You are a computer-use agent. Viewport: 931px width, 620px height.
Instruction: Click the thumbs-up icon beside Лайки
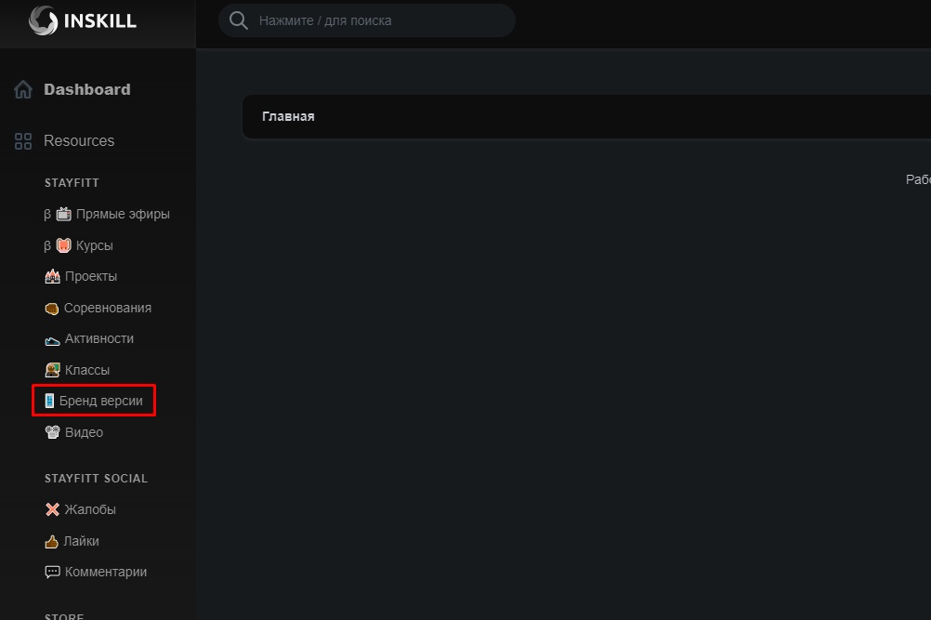tap(52, 541)
